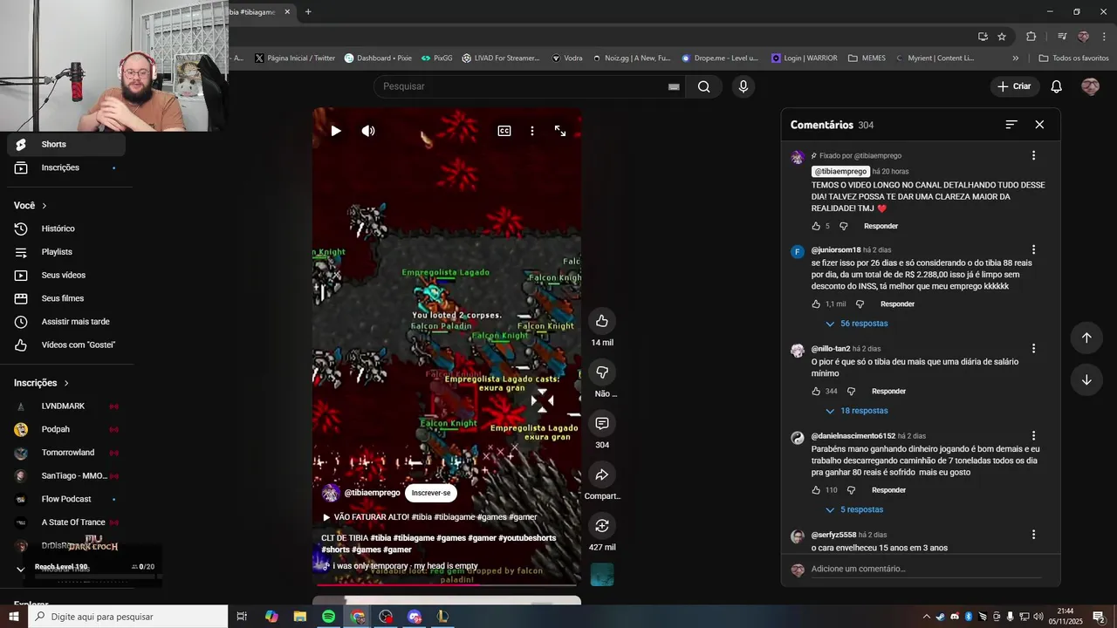Open Spotify from the taskbar

pyautogui.click(x=328, y=617)
